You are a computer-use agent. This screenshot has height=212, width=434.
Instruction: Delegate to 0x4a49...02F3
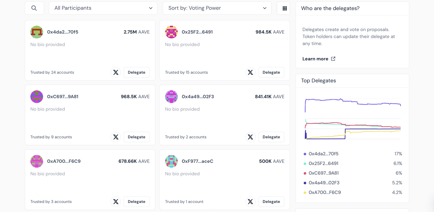pos(271,137)
